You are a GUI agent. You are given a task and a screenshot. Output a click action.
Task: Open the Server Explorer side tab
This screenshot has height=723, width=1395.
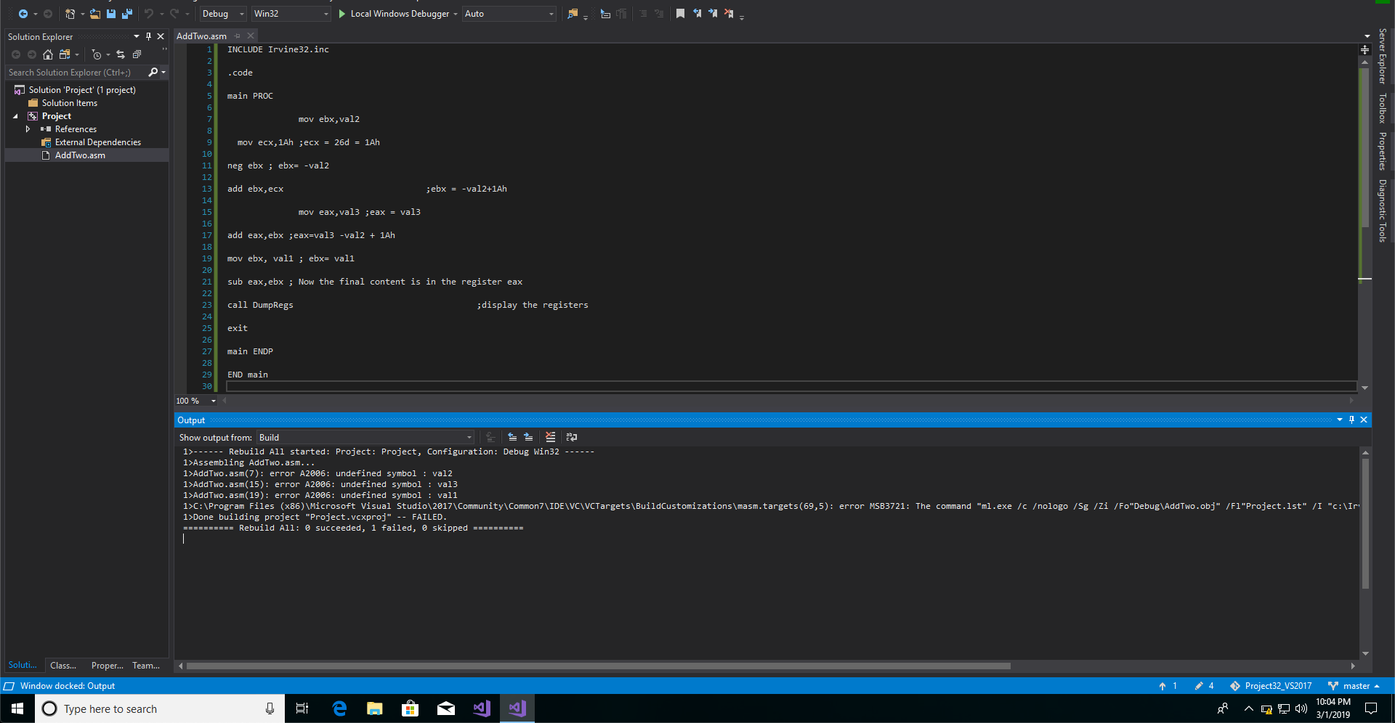point(1383,57)
